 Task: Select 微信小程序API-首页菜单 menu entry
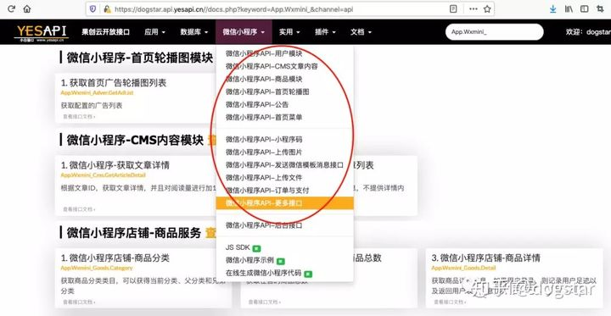point(284,117)
